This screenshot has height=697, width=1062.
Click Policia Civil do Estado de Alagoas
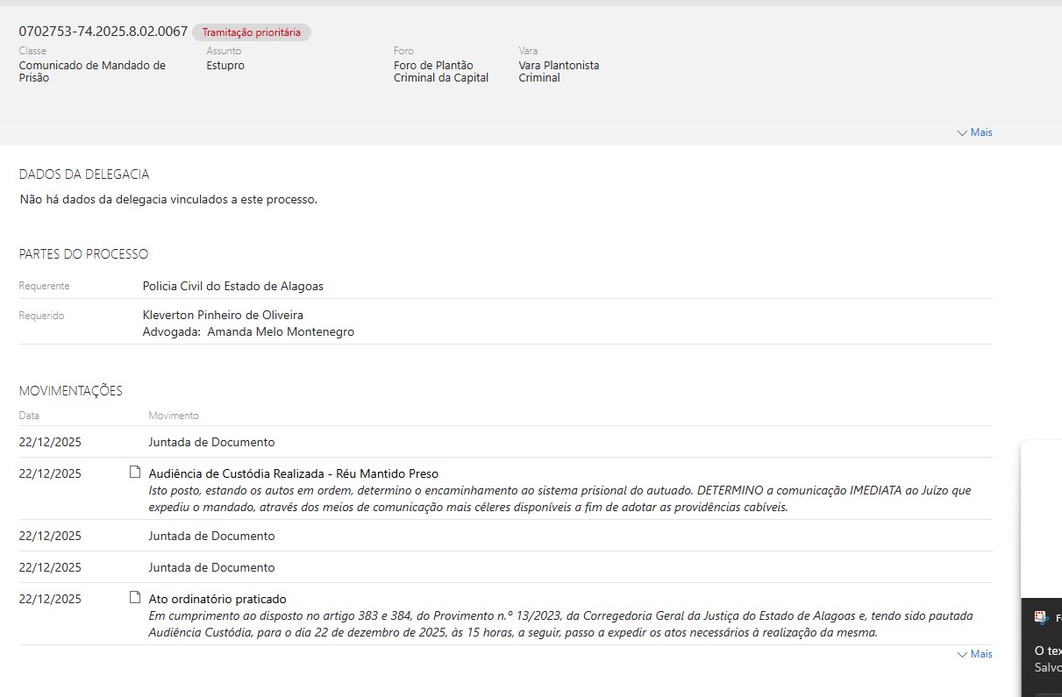point(233,287)
